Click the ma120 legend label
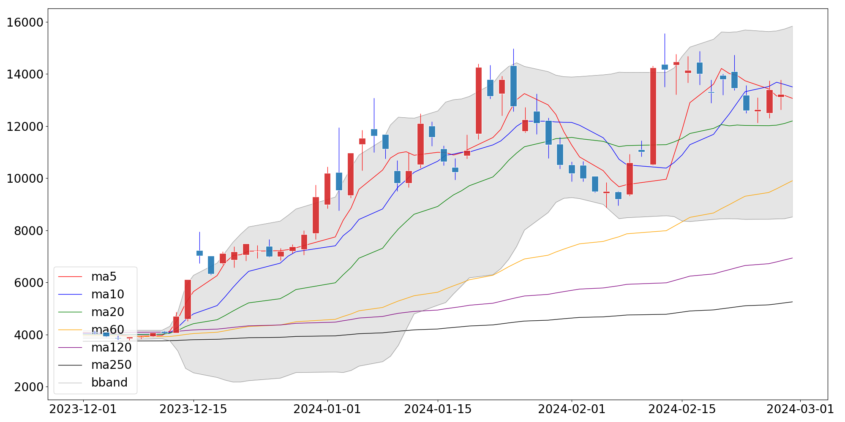Viewport: 845px width, 422px height. point(112,348)
